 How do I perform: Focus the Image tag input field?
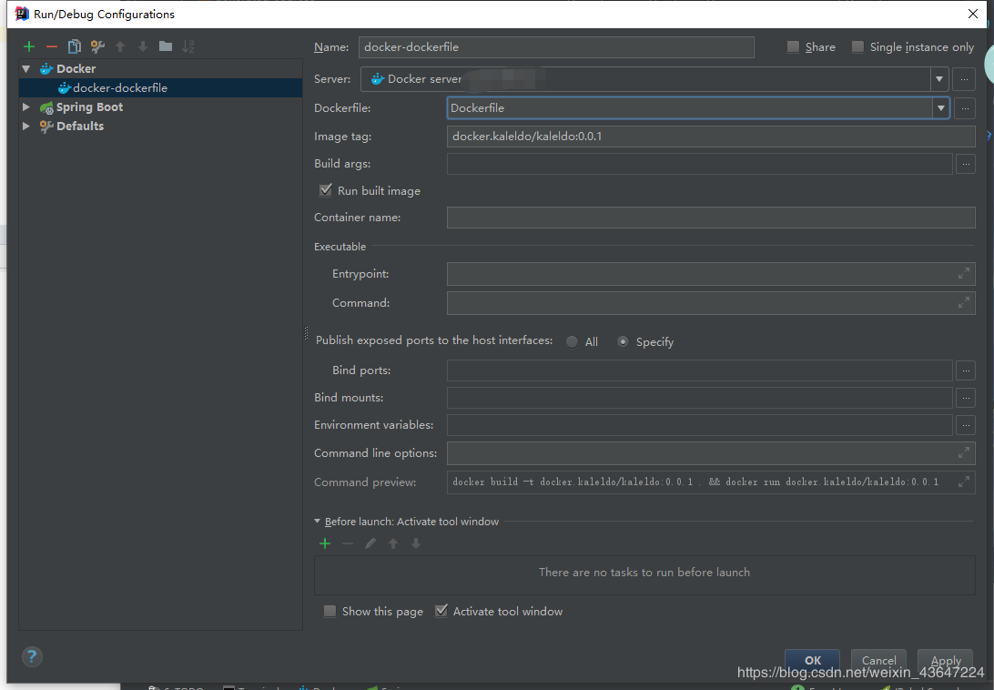coord(711,137)
